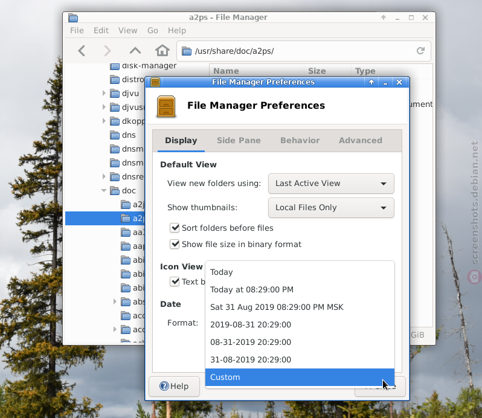482x418 pixels.
Task: Click the large drawer cabinet header icon
Action: pos(166,107)
